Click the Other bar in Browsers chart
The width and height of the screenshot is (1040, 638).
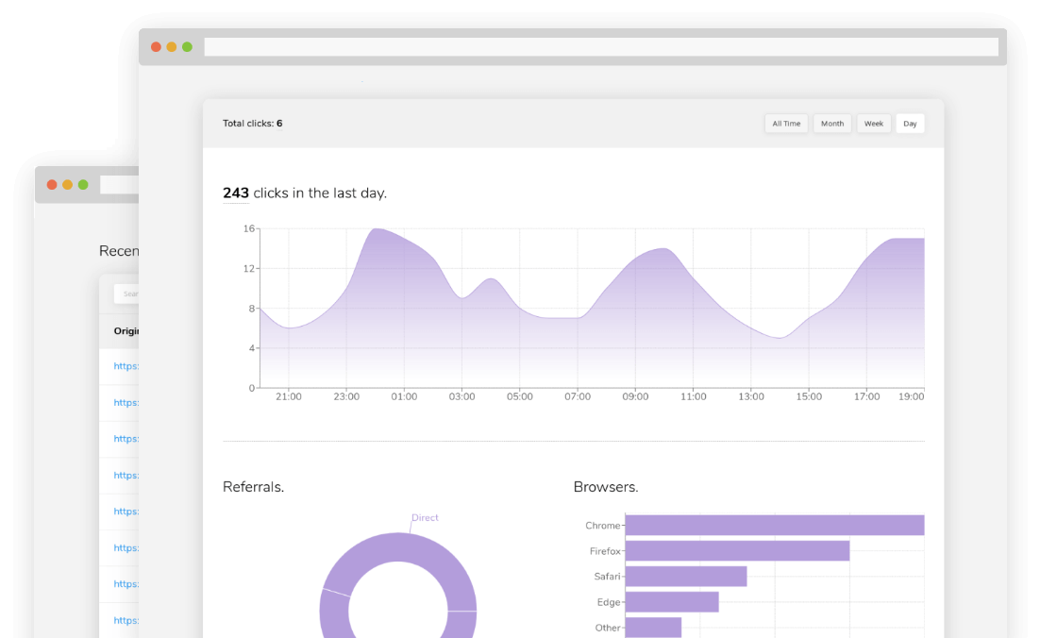click(653, 628)
